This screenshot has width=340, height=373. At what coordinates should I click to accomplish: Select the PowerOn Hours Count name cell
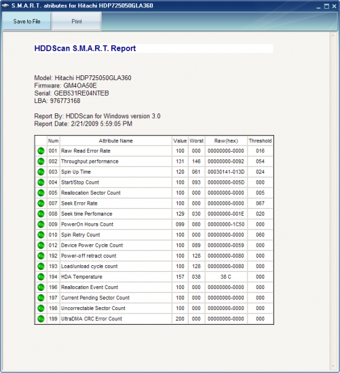pos(116,224)
